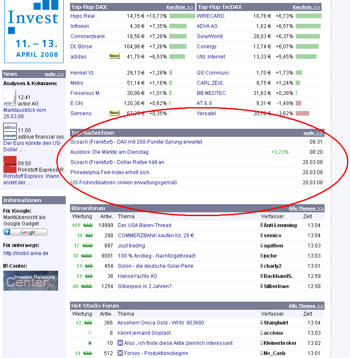Click the user icon beside acciona
Viewport: 350px width, 358px height.
[261, 333]
